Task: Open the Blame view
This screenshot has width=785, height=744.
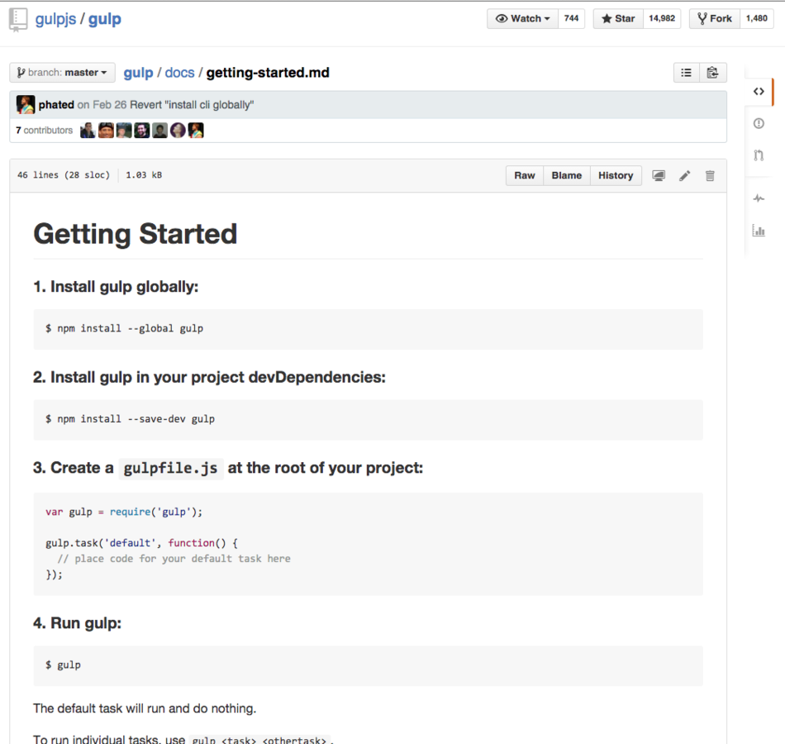Action: pos(567,175)
